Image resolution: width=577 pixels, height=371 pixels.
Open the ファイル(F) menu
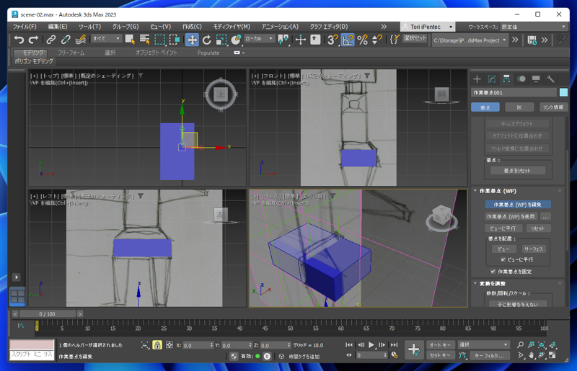25,27
